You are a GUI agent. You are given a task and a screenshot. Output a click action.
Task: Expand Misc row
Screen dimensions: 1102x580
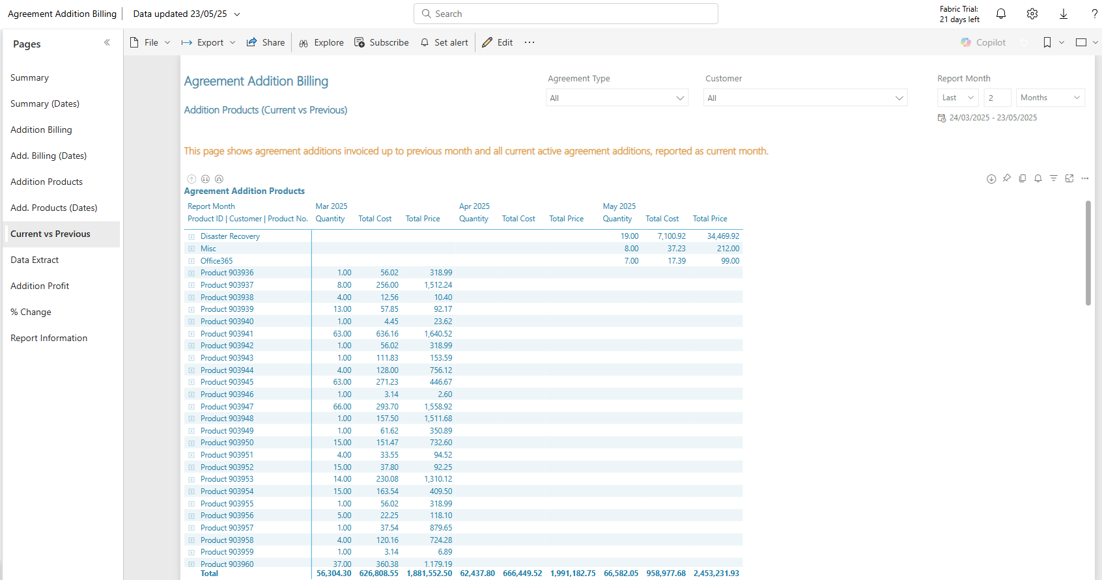tap(191, 249)
